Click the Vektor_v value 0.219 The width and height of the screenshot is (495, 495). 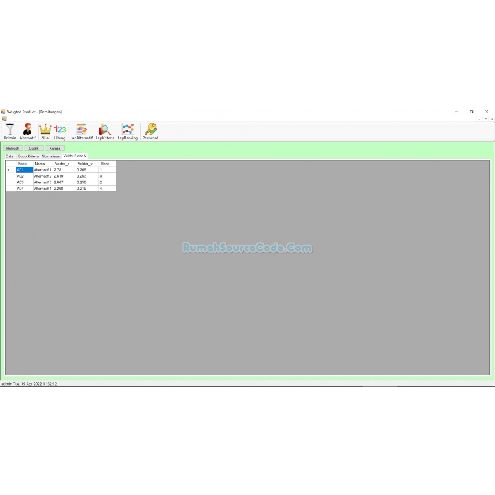tap(87, 189)
